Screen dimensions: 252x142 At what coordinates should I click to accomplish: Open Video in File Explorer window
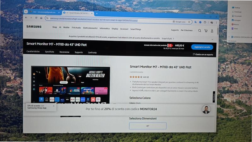235,28
